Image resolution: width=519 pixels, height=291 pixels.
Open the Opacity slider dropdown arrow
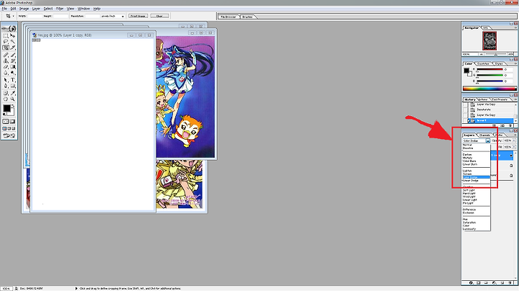click(x=514, y=140)
